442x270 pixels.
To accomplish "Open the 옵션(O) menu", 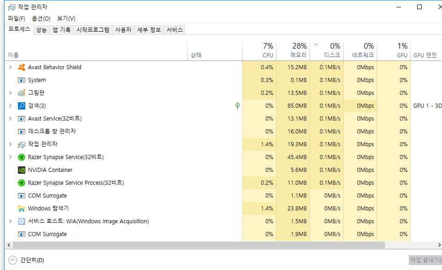I will pyautogui.click(x=41, y=18).
